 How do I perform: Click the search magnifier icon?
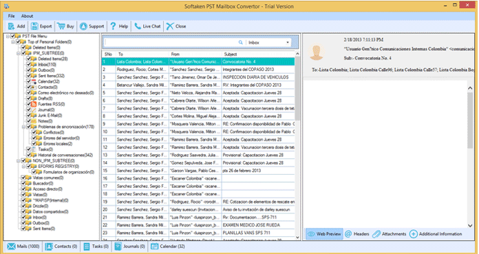click(241, 43)
